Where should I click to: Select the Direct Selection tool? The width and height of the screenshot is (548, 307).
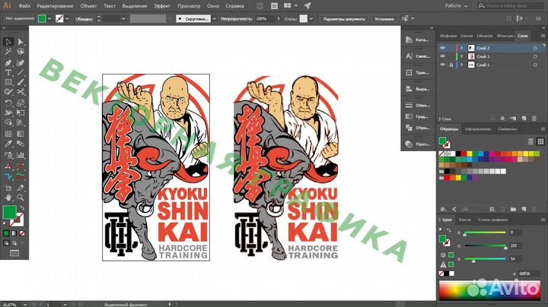[20, 42]
